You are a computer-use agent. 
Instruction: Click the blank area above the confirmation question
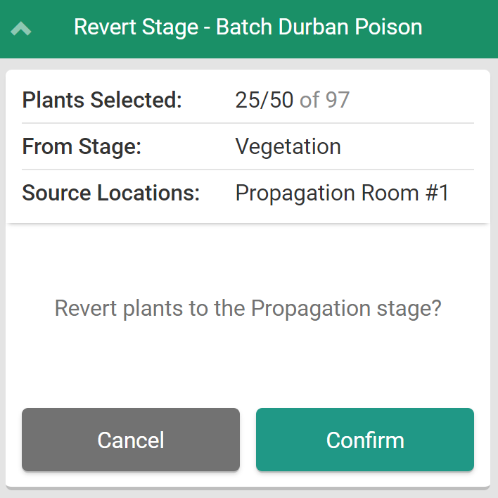tap(248, 260)
